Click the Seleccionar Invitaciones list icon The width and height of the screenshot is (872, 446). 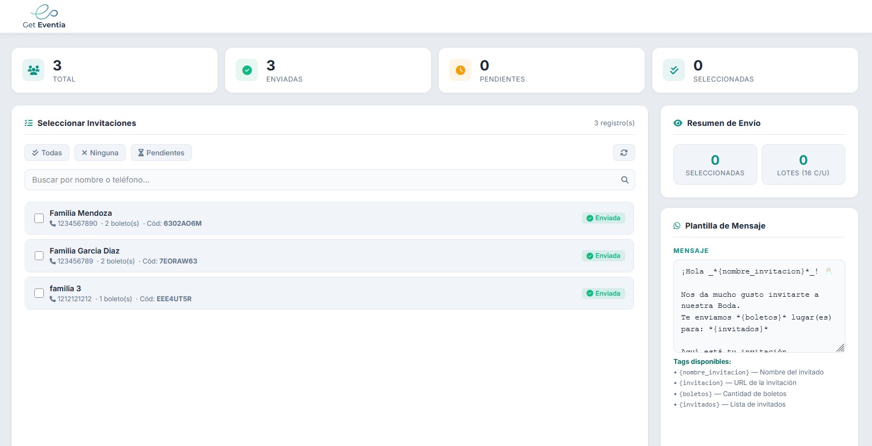pos(29,123)
